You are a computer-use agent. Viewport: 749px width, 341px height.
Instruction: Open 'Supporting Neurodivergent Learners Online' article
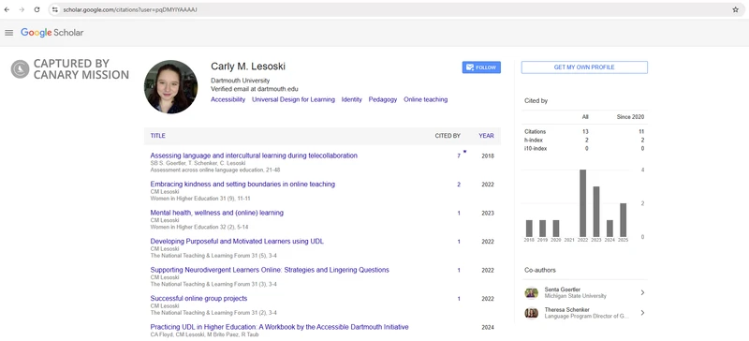[x=270, y=270]
